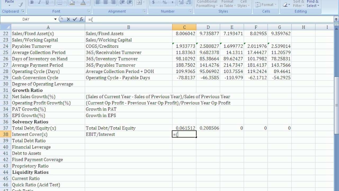Open the Format as Table menu
This screenshot has width=339, height=191.
[228, 4]
